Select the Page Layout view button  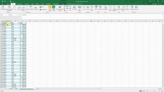pyautogui.click(x=144, y=91)
